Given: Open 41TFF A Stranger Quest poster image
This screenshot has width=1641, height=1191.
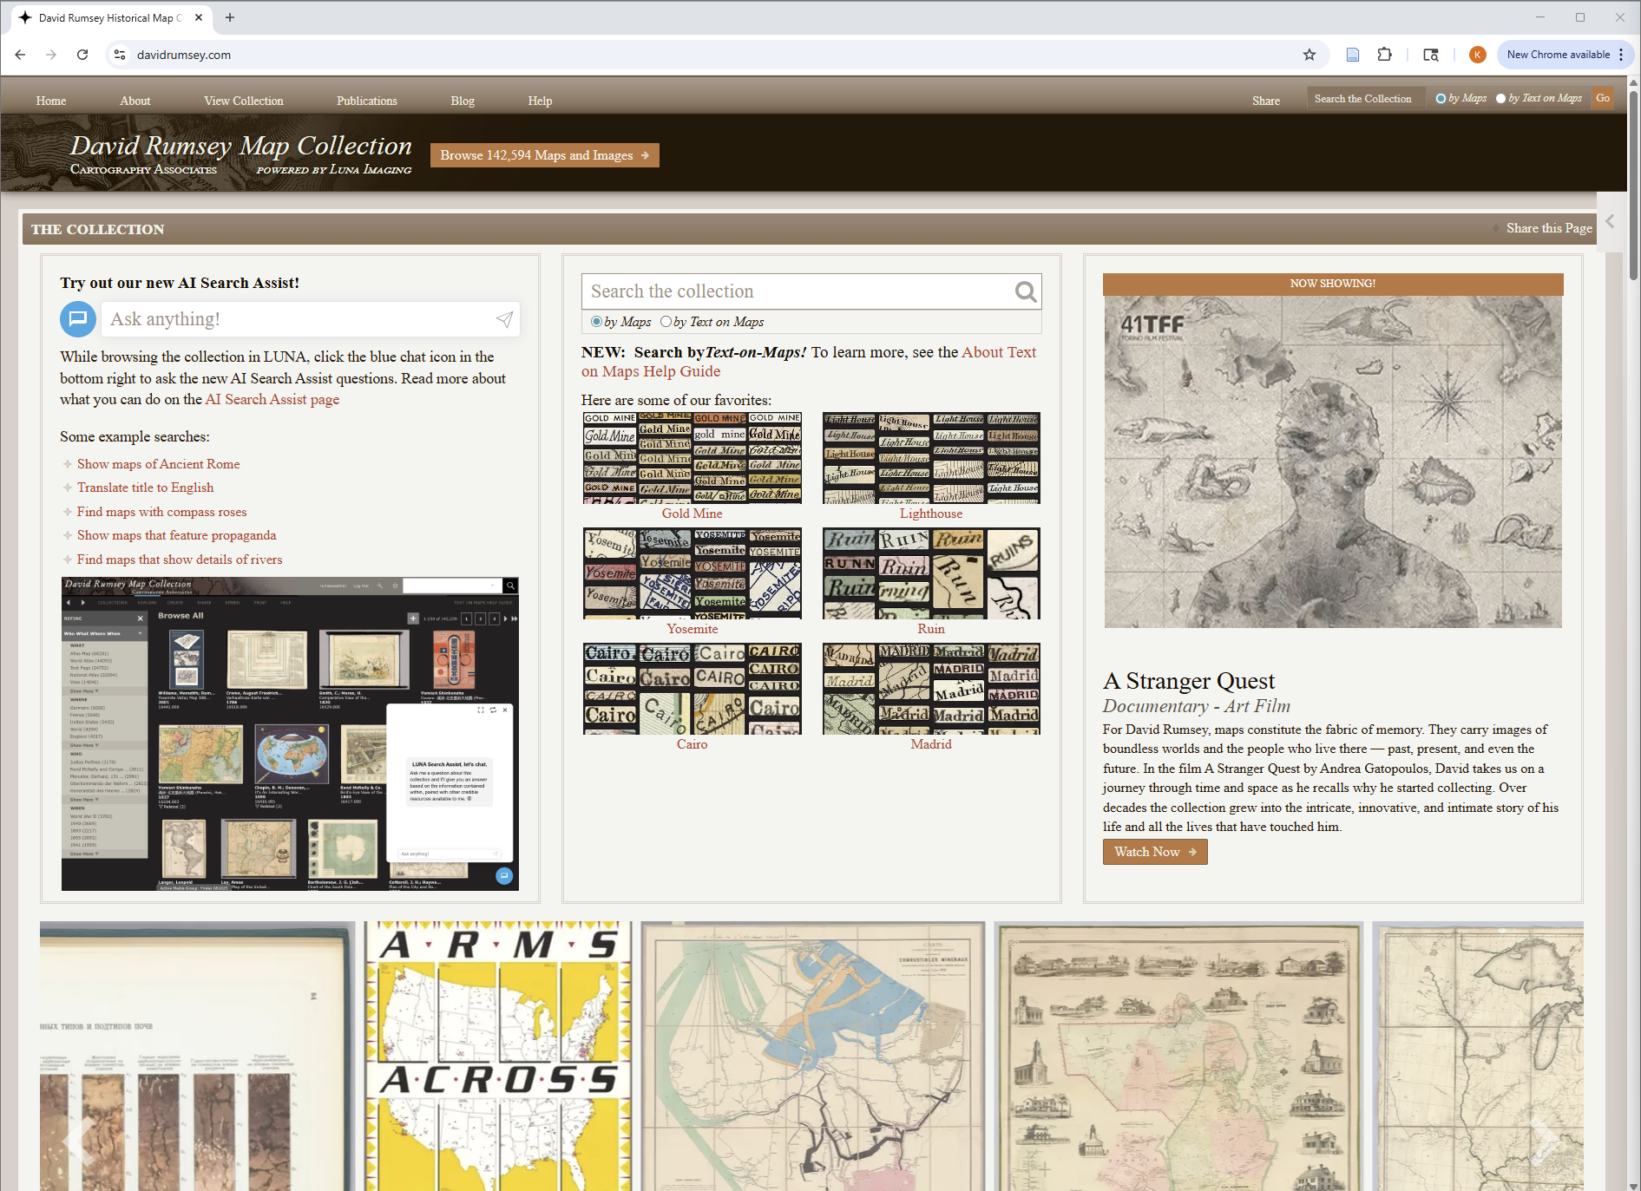Looking at the screenshot, I should [x=1333, y=461].
